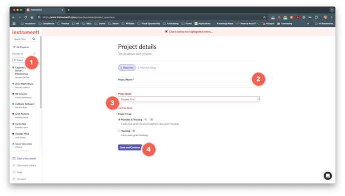Switch to the 1. Overview step tab

click(127, 67)
